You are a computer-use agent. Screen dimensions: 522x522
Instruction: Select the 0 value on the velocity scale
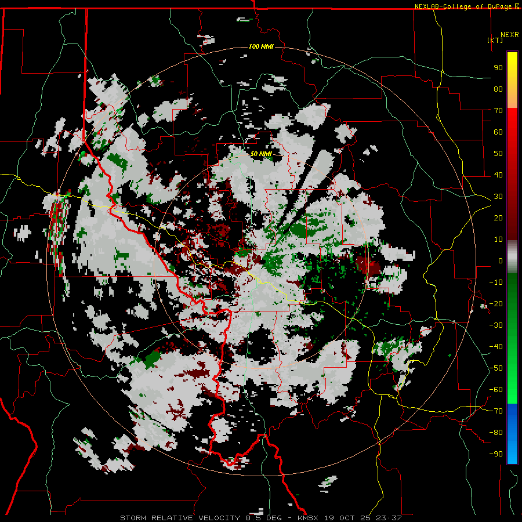[x=501, y=260]
